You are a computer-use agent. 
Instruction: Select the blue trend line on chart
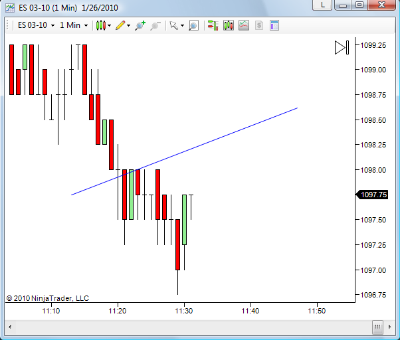184,151
